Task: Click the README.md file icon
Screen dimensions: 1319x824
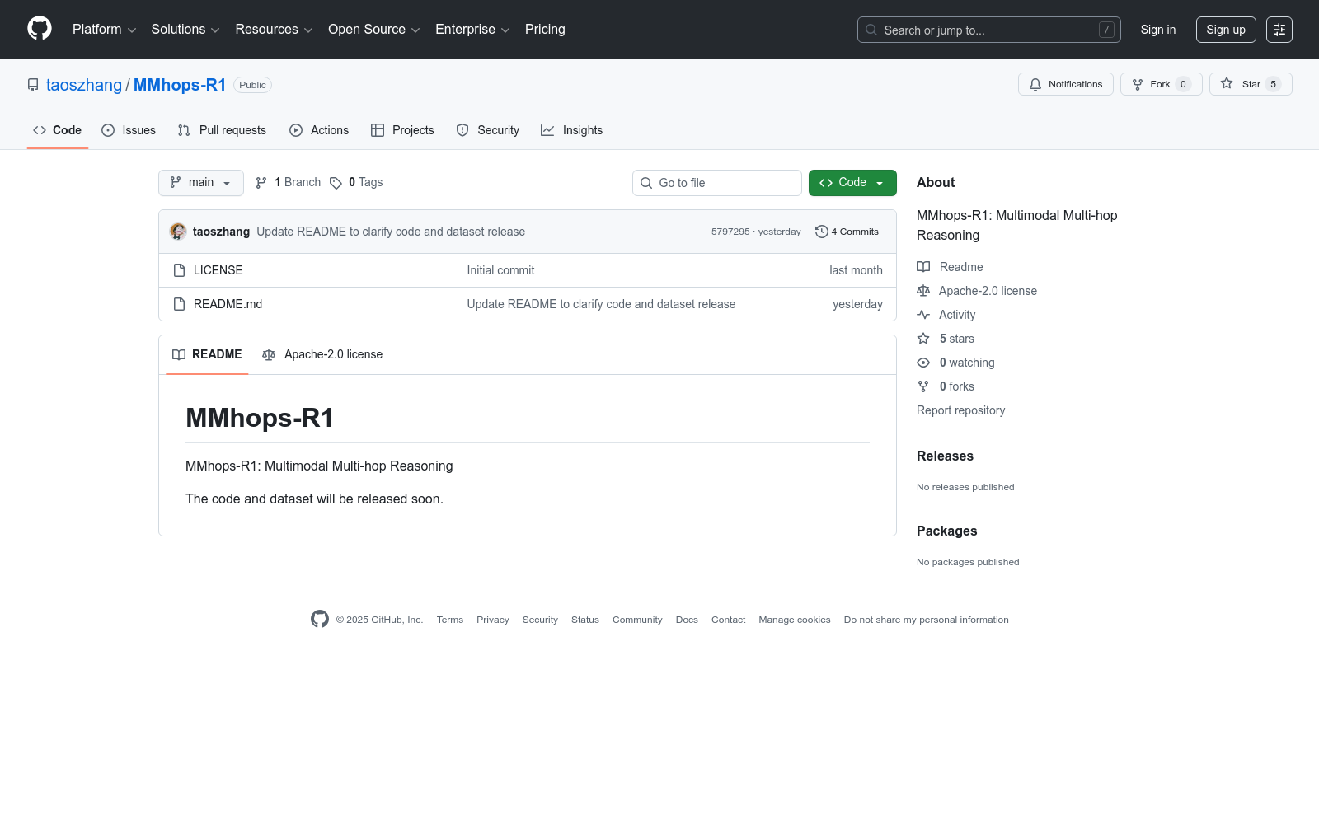Action: [179, 304]
